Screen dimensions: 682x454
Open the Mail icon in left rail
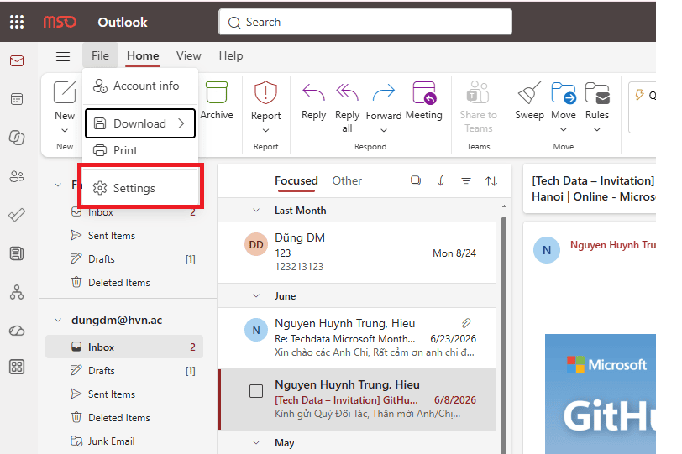(17, 60)
